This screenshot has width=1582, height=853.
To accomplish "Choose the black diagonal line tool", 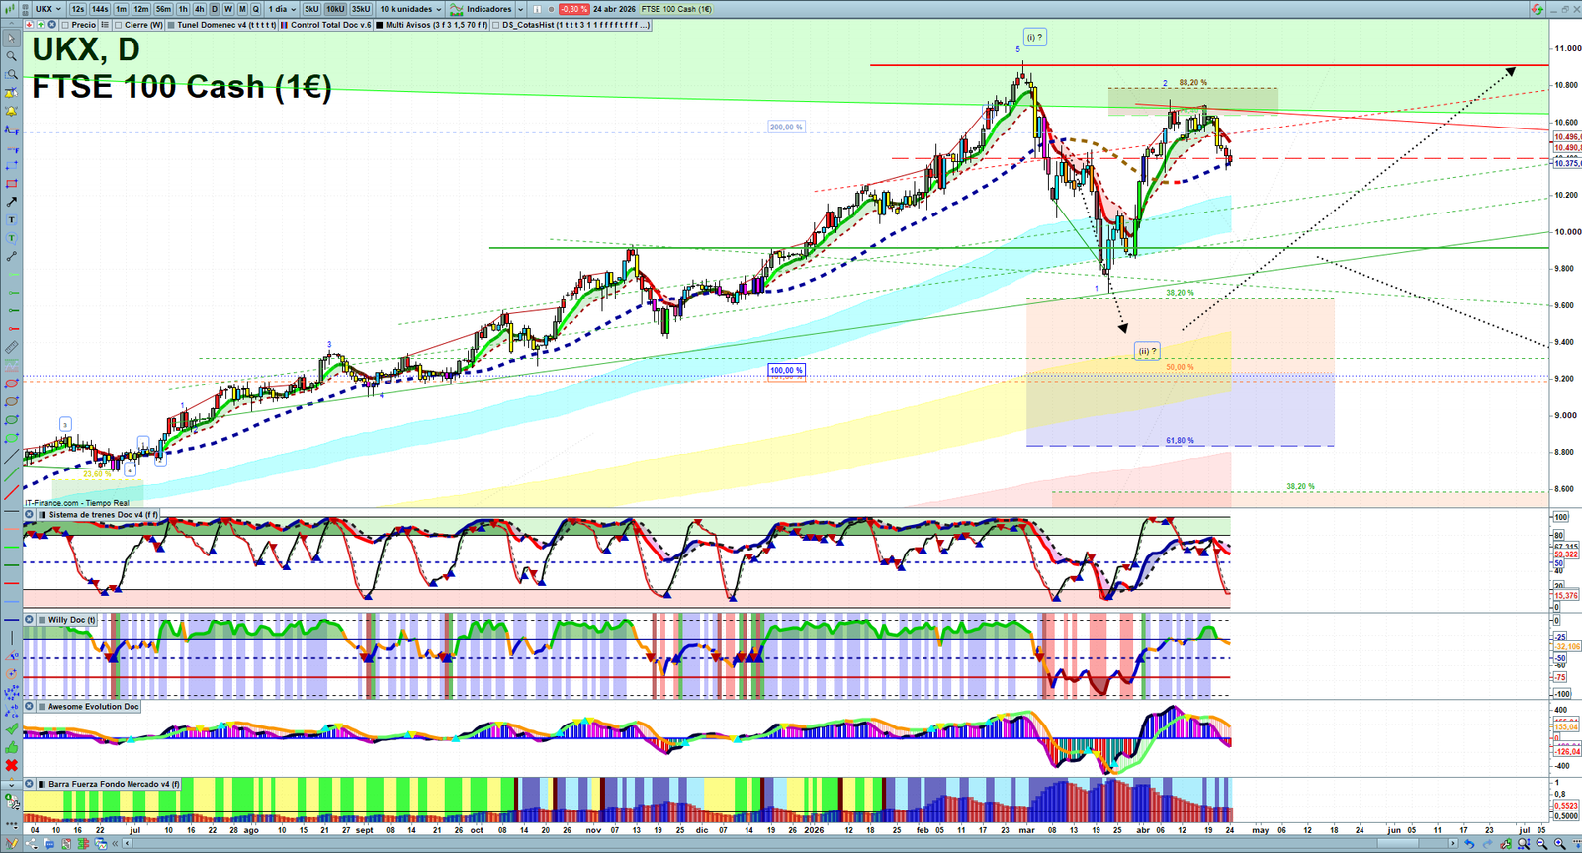I will coord(11,457).
